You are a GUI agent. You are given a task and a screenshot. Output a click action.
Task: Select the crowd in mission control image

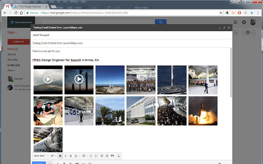[172, 111]
